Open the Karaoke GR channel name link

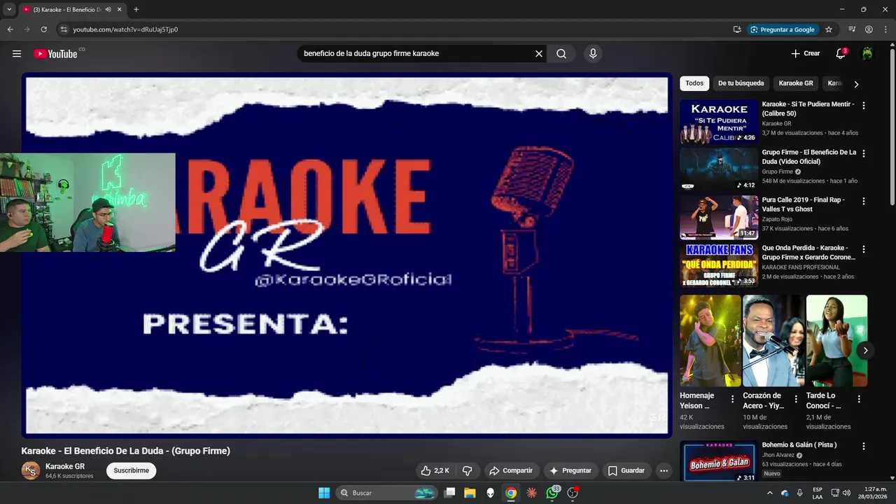tap(65, 466)
